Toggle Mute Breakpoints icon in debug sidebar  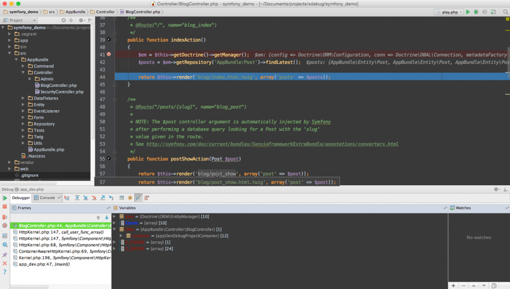(4, 225)
